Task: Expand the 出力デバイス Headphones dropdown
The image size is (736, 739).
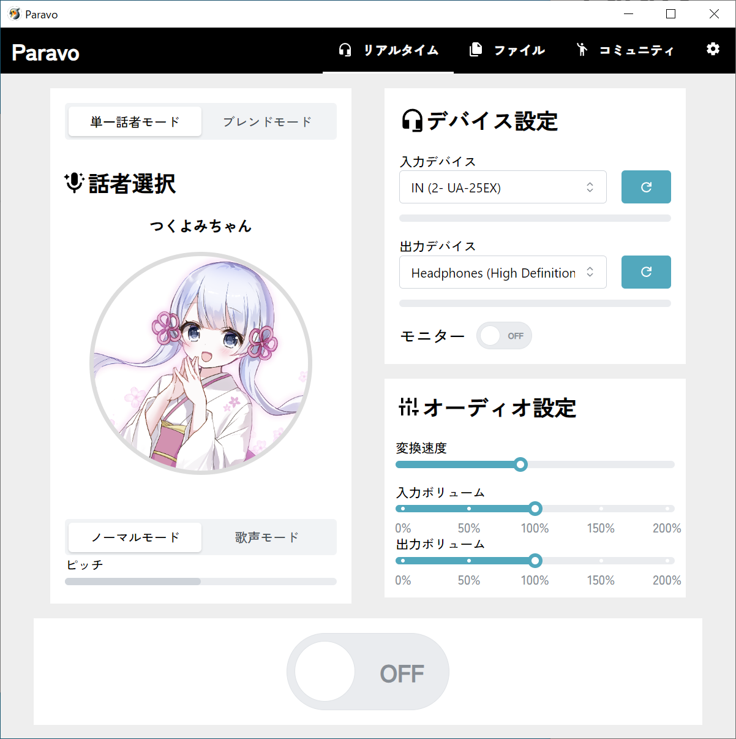Action: [x=503, y=272]
